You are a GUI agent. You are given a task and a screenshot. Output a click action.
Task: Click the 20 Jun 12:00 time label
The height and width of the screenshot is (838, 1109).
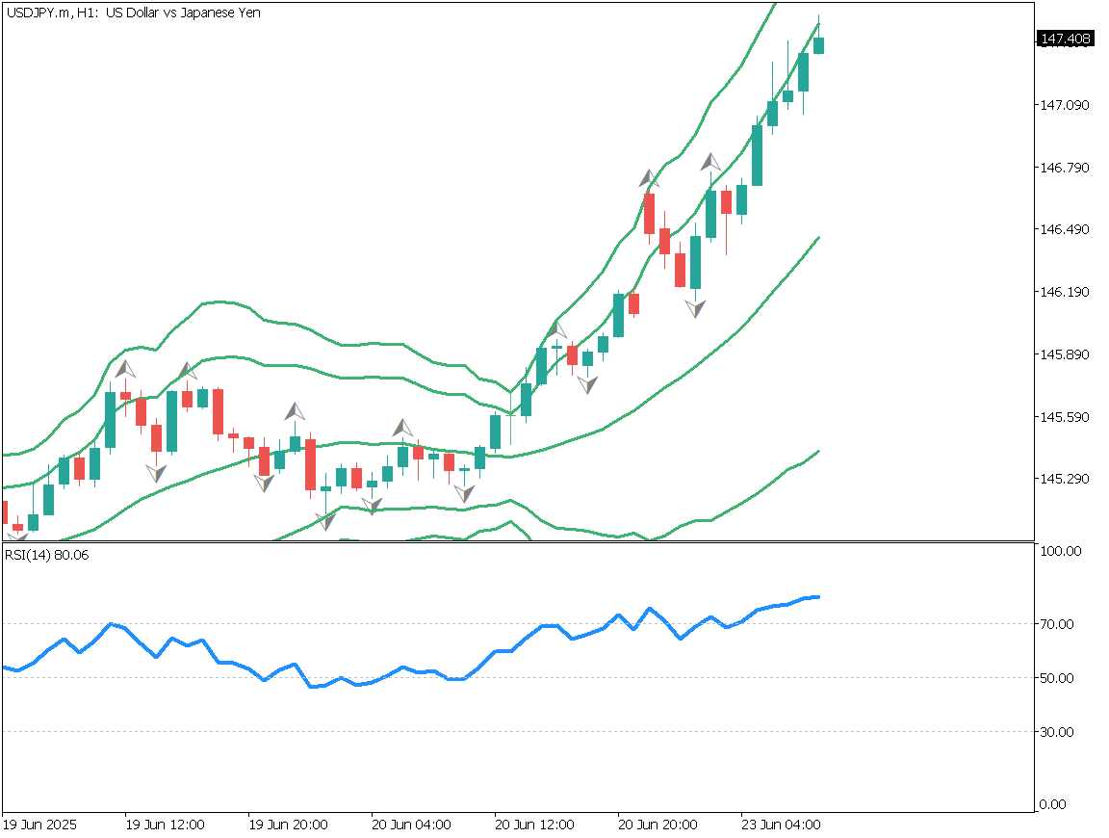533,825
